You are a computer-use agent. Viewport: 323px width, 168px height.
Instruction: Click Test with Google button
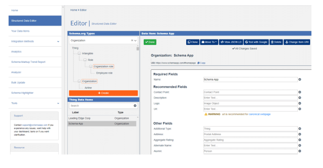[256, 42]
